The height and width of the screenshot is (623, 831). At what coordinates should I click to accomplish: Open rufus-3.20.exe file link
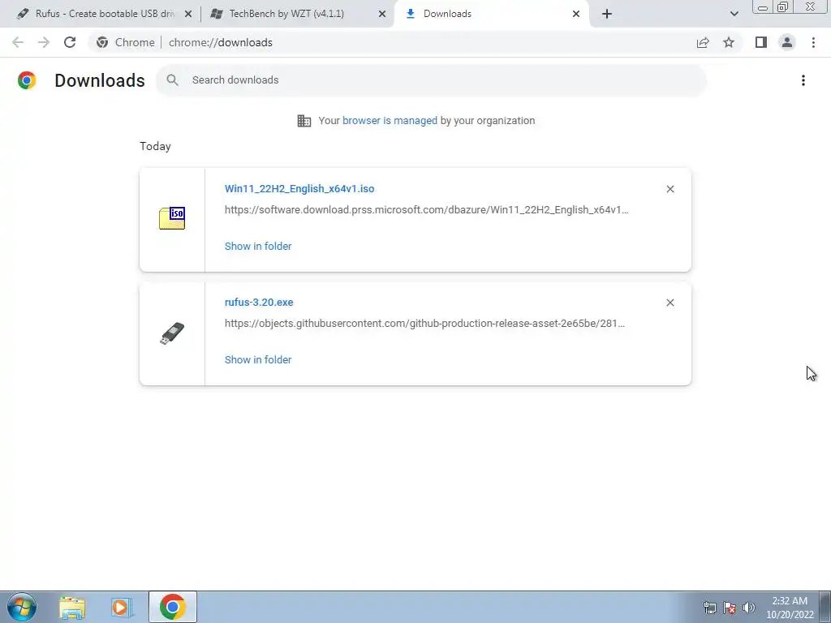(x=259, y=302)
